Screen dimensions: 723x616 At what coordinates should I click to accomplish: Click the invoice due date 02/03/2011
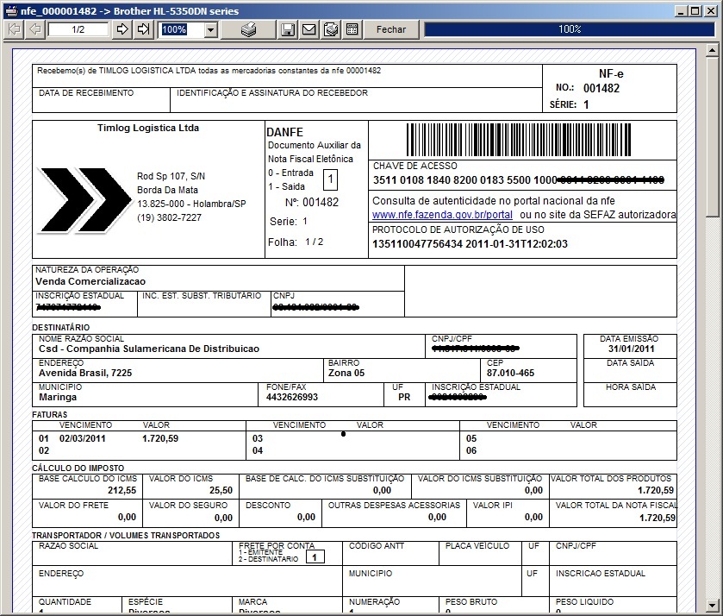pos(83,438)
